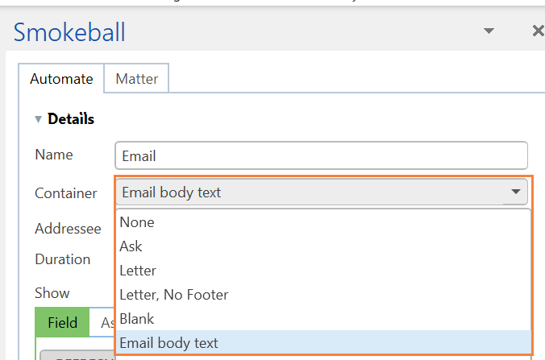Click the Smokeball pane title
The width and height of the screenshot is (545, 360).
[69, 32]
